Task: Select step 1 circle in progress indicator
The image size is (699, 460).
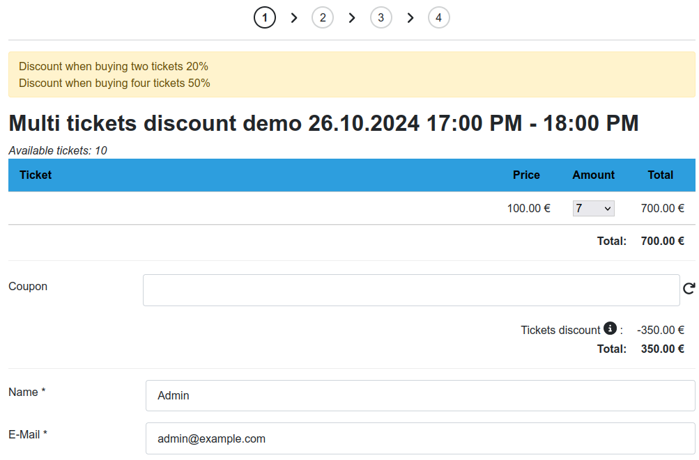Action: [x=265, y=18]
